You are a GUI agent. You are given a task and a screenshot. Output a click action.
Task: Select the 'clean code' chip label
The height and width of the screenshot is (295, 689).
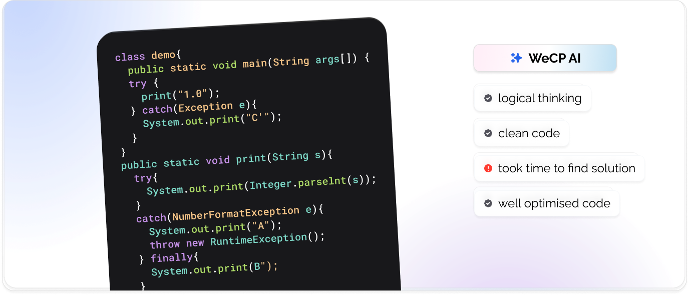coord(529,133)
